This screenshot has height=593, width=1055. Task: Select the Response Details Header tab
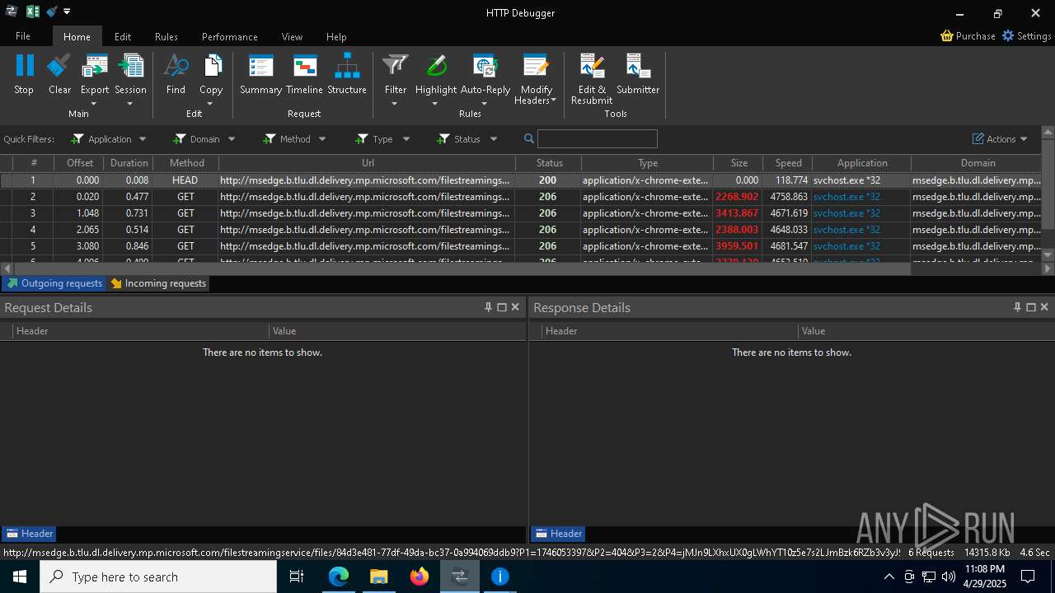557,534
